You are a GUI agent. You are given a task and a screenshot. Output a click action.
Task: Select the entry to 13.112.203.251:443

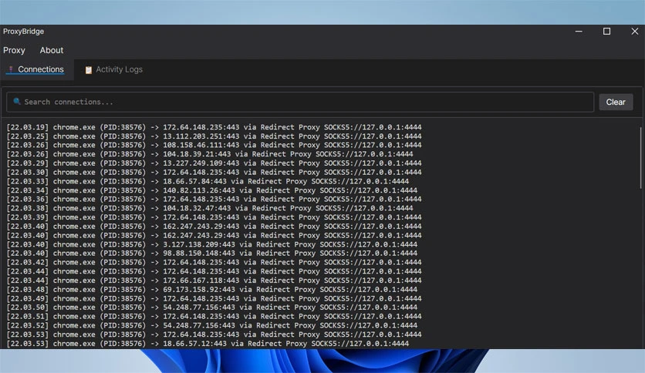[x=214, y=136]
